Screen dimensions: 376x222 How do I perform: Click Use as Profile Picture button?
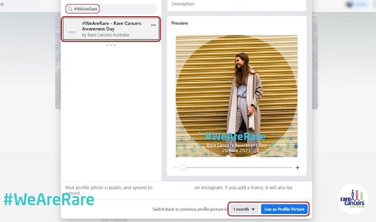(x=284, y=209)
